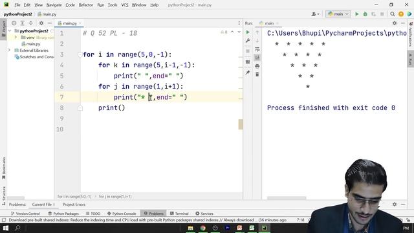414x233 pixels.
Task: Switch to Project Errors tab
Action: click(74, 205)
